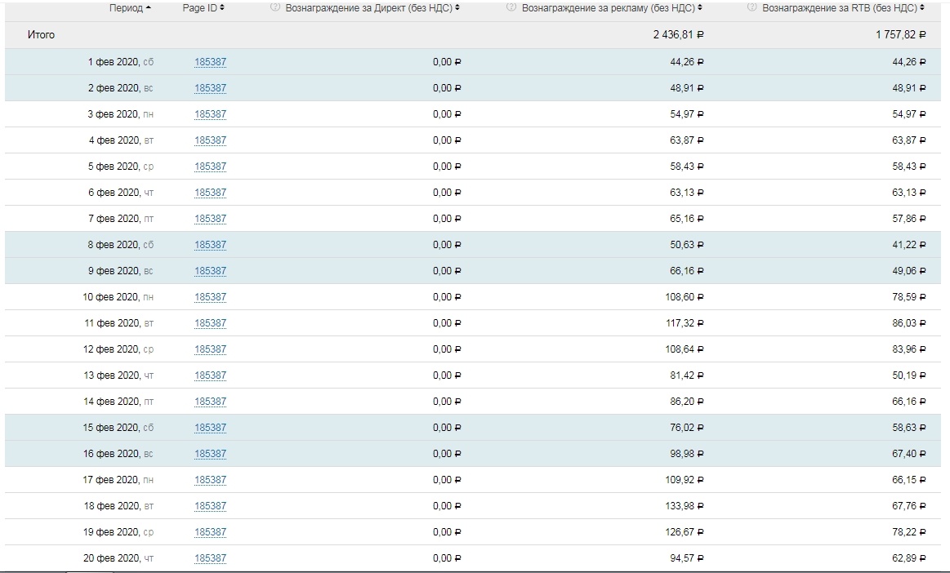The width and height of the screenshot is (950, 573).
Task: Open help icon beside Вознаграждение за рекламу header
Action: coord(511,7)
